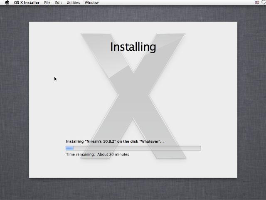Click empty space in the menu bar

(175, 2)
